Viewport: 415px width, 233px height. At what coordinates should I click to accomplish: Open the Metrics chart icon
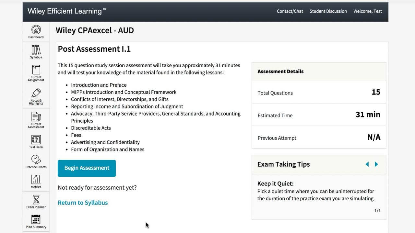point(36,180)
